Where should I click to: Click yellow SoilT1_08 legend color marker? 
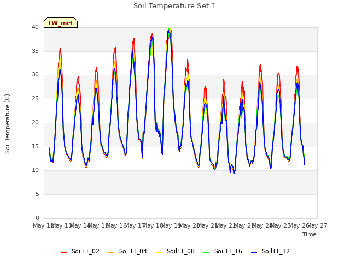(x=159, y=252)
